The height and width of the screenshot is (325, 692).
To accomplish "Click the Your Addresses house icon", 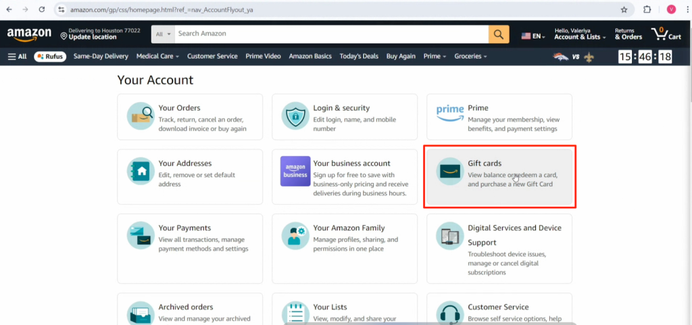I will click(x=141, y=172).
